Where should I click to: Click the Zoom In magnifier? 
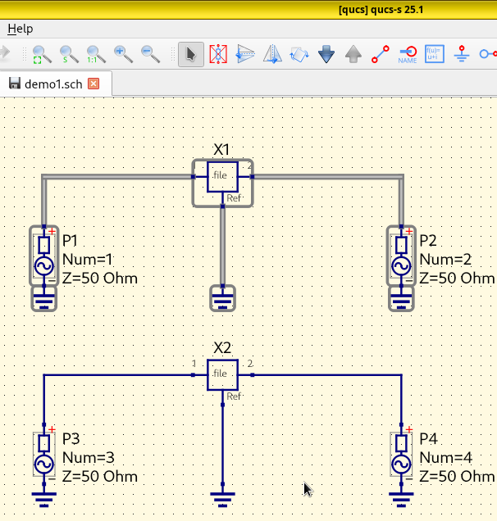click(123, 55)
